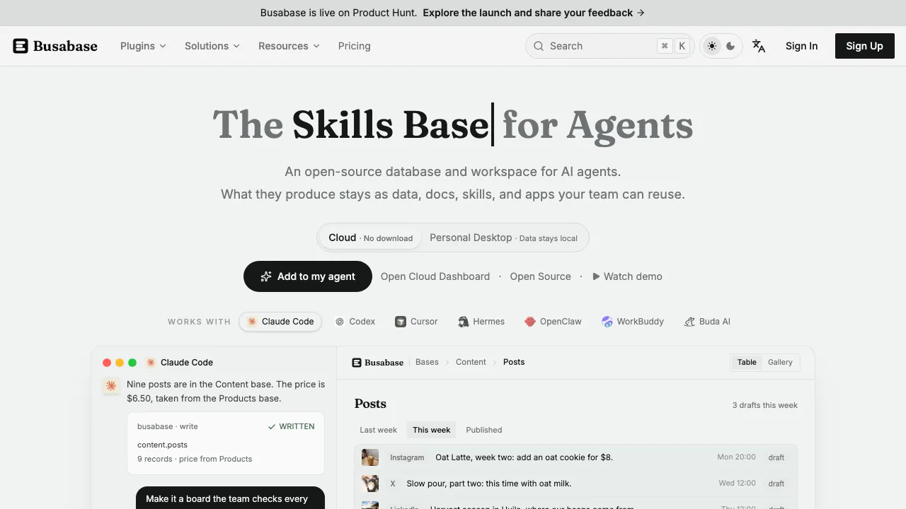Click the yellow window dot in the demo
Screen dimensions: 906x509
pos(120,363)
